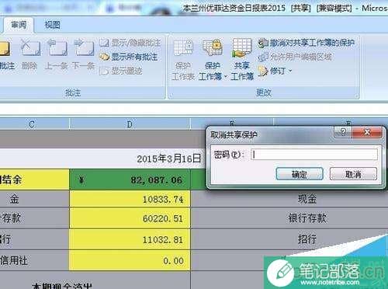Screen dimensions: 388x289
Task: Click 取消 in the dialog
Action: [353, 174]
